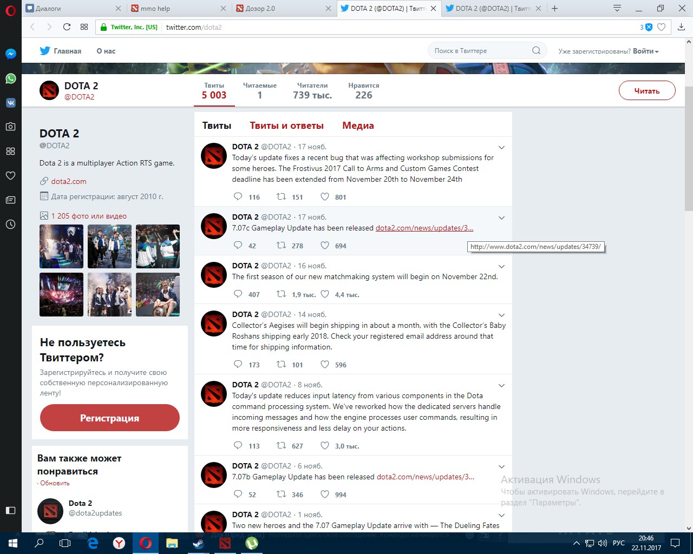
Task: Retweet the matchmaking season tweet
Action: (x=281, y=294)
